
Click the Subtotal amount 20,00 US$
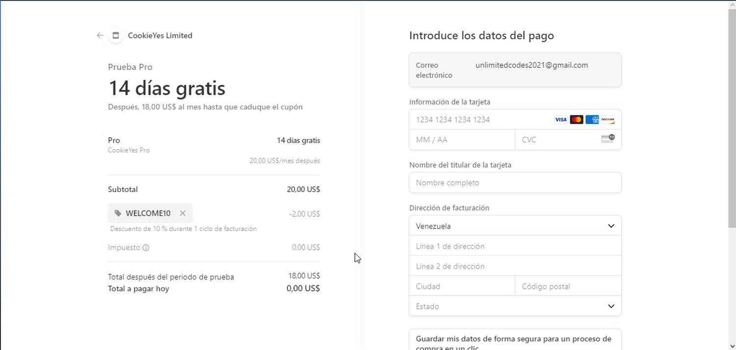tap(303, 189)
